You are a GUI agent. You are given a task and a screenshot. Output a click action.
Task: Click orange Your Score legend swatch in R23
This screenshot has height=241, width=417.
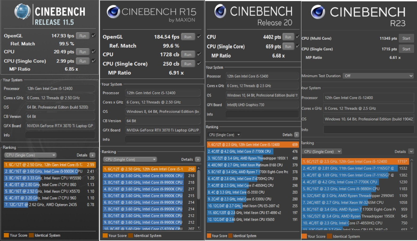click(x=304, y=236)
